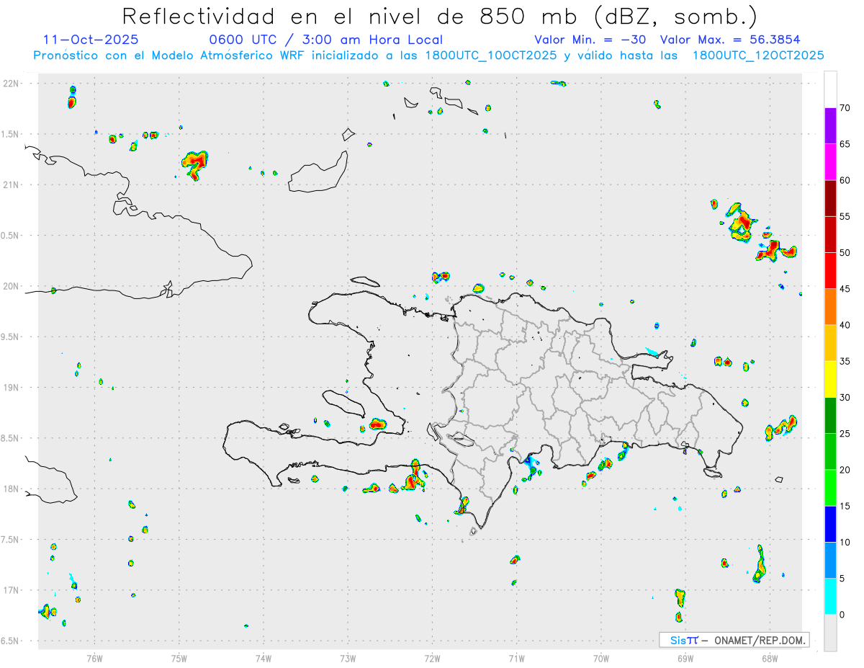864x668 pixels.
Task: Pick the dark blue 10–15 dBZ colorbar band
Action: point(830,524)
